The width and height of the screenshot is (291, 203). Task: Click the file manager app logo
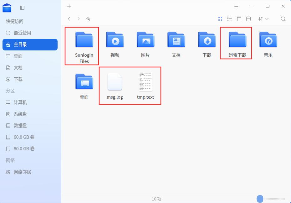tap(7, 8)
